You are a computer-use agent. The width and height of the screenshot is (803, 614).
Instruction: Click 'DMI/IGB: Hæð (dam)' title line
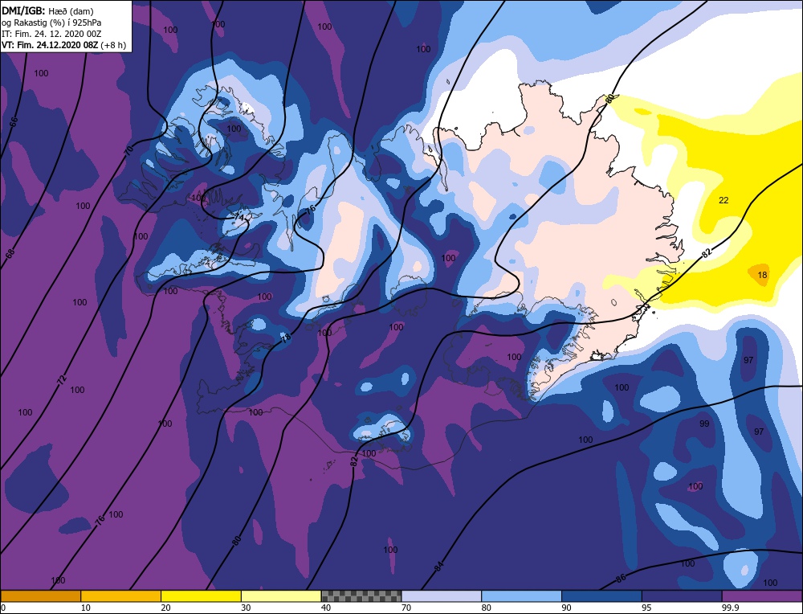click(x=47, y=11)
